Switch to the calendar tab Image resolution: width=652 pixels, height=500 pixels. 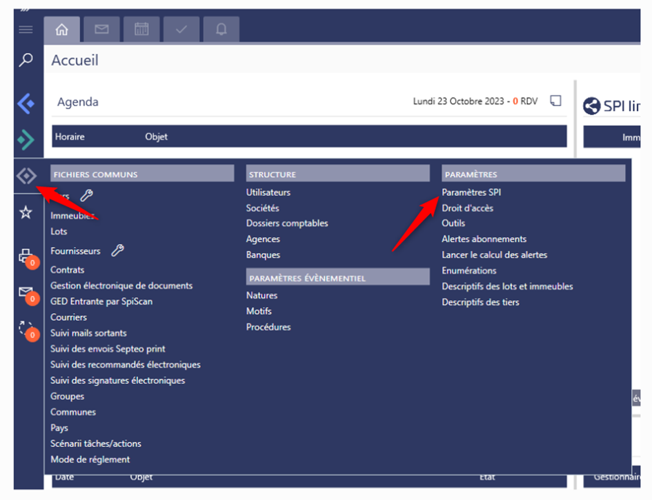141,30
